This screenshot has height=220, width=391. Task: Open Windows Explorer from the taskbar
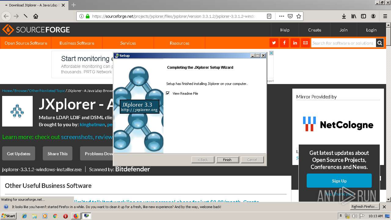tap(35, 216)
